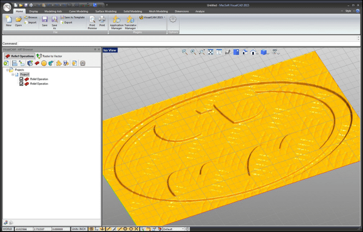Switch to the Solid Modeling ribbon tab
This screenshot has width=363, height=232.
(x=132, y=11)
